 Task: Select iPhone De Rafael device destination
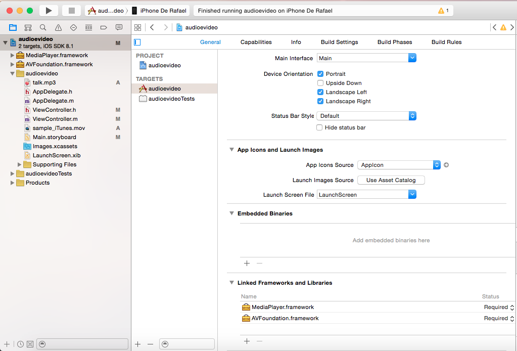click(160, 11)
